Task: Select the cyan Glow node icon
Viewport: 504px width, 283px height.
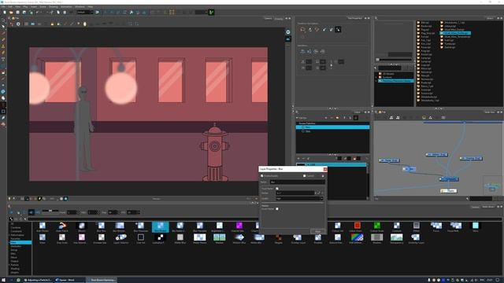Action: (x=476, y=226)
